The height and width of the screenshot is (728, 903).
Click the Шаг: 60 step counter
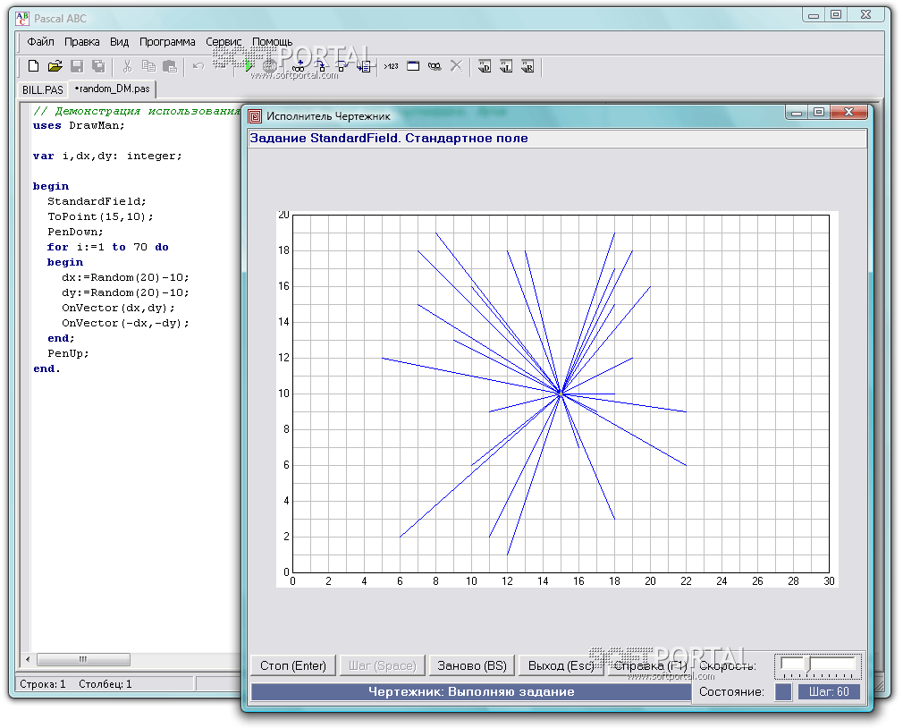coord(829,691)
